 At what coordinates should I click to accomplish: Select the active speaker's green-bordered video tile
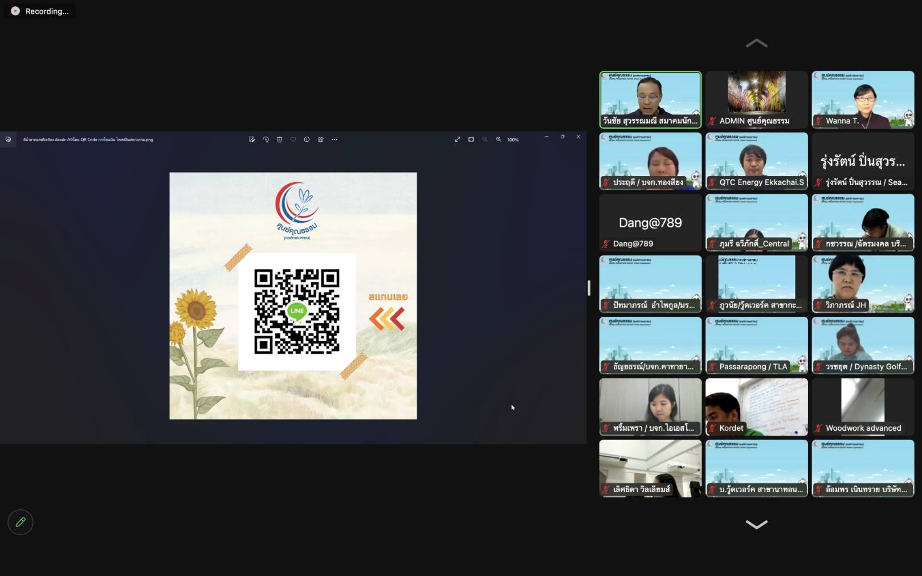tap(650, 100)
